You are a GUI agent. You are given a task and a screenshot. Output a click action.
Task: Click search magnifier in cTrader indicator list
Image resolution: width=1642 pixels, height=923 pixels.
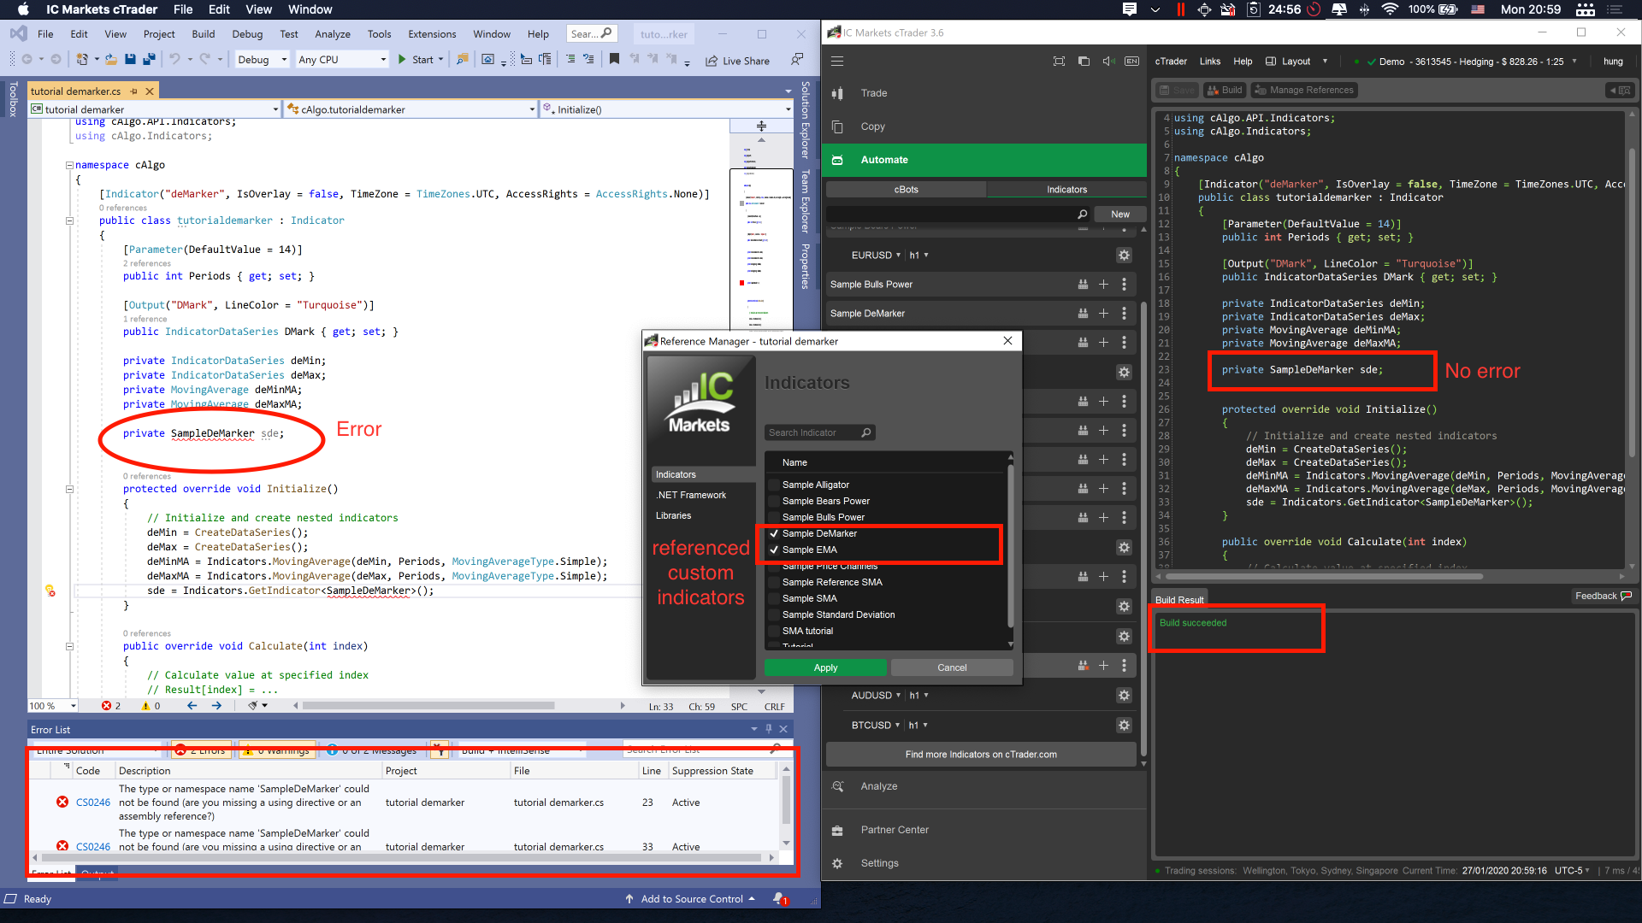coord(1083,214)
